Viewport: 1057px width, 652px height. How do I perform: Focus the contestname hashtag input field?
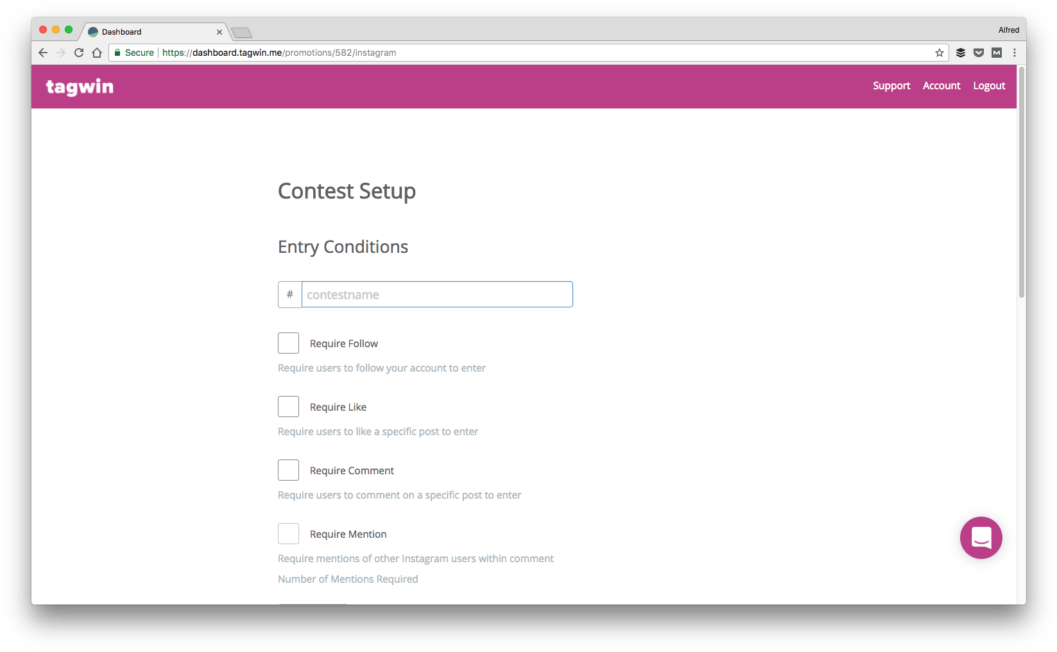pos(437,295)
